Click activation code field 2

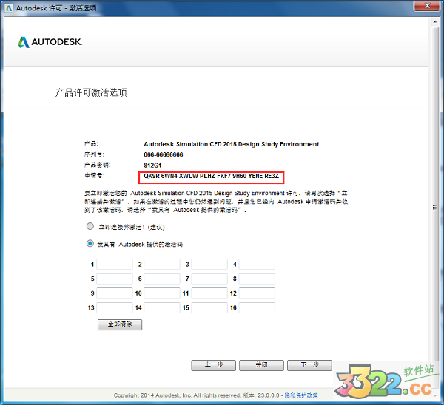[162, 264]
